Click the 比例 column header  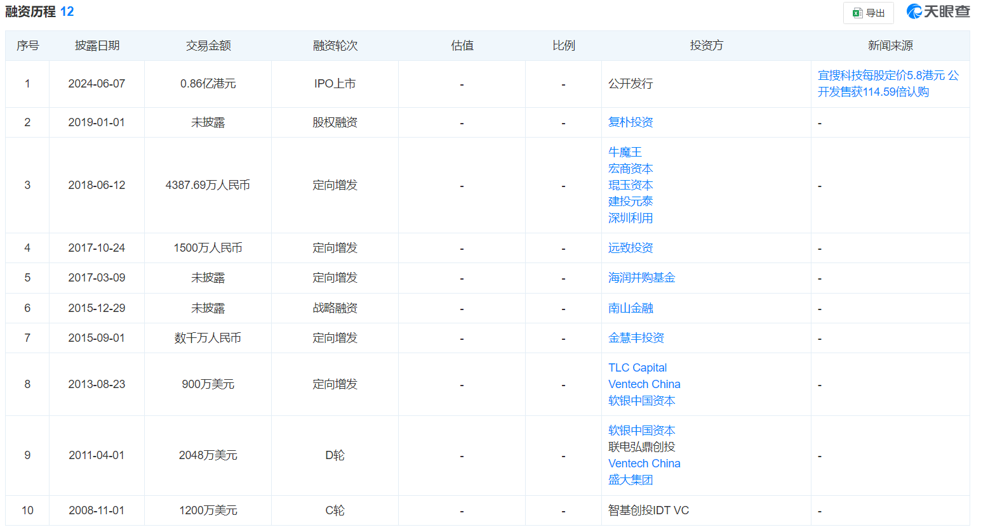tap(564, 46)
